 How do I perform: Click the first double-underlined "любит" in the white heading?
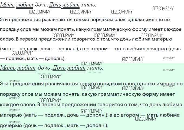(x=25, y=5)
